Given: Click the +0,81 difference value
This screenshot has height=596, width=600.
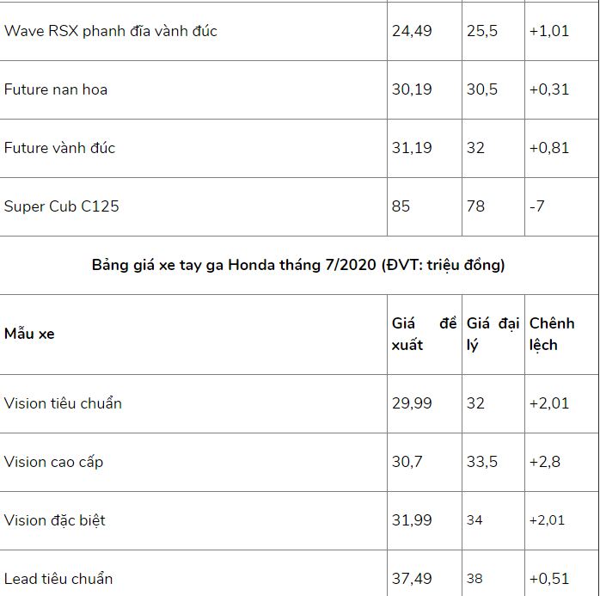Looking at the screenshot, I should point(549,148).
